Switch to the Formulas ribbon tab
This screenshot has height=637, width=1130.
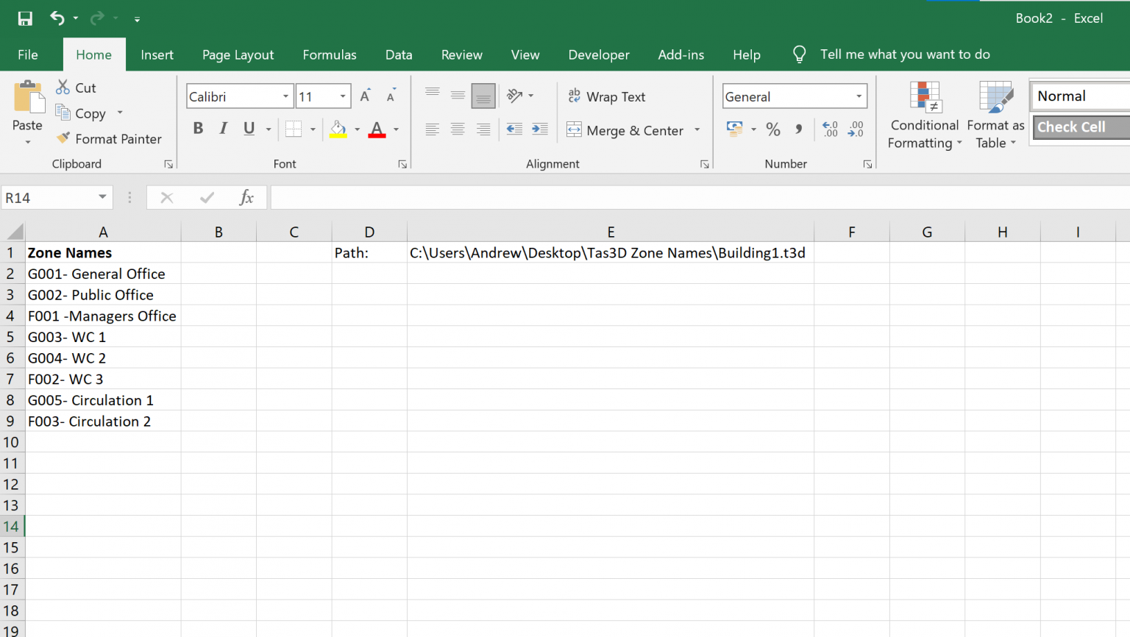coord(329,54)
